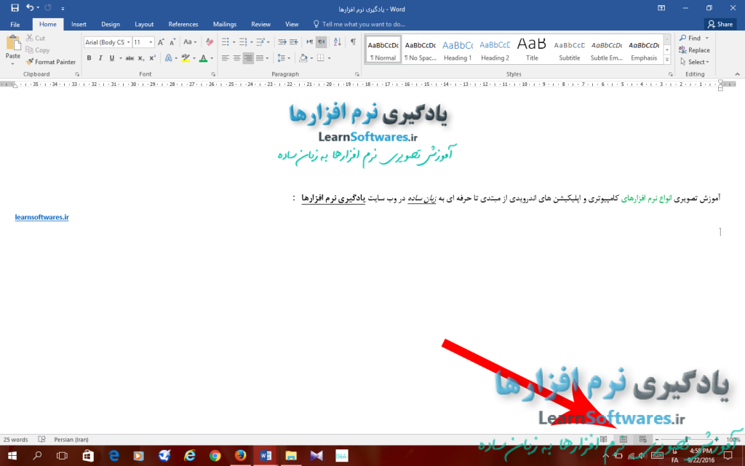Launch the Paragraph settings dialog

pos(356,74)
